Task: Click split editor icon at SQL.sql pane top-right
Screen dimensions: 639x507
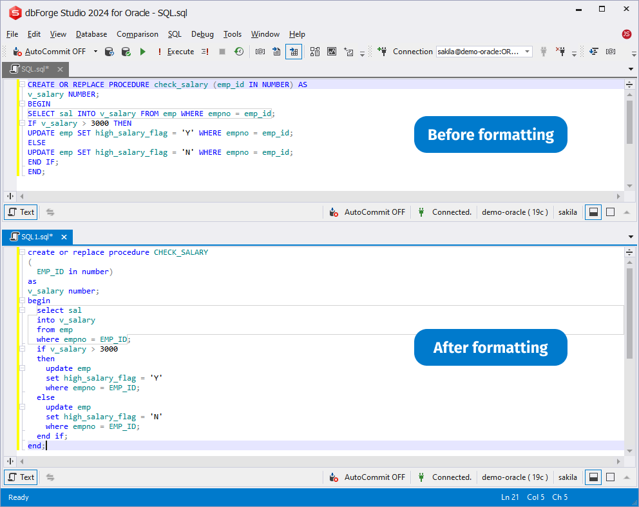Action: [629, 84]
